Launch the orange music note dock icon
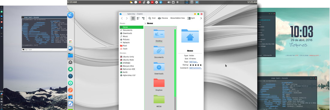The width and height of the screenshot is (330, 110). tap(70, 90)
